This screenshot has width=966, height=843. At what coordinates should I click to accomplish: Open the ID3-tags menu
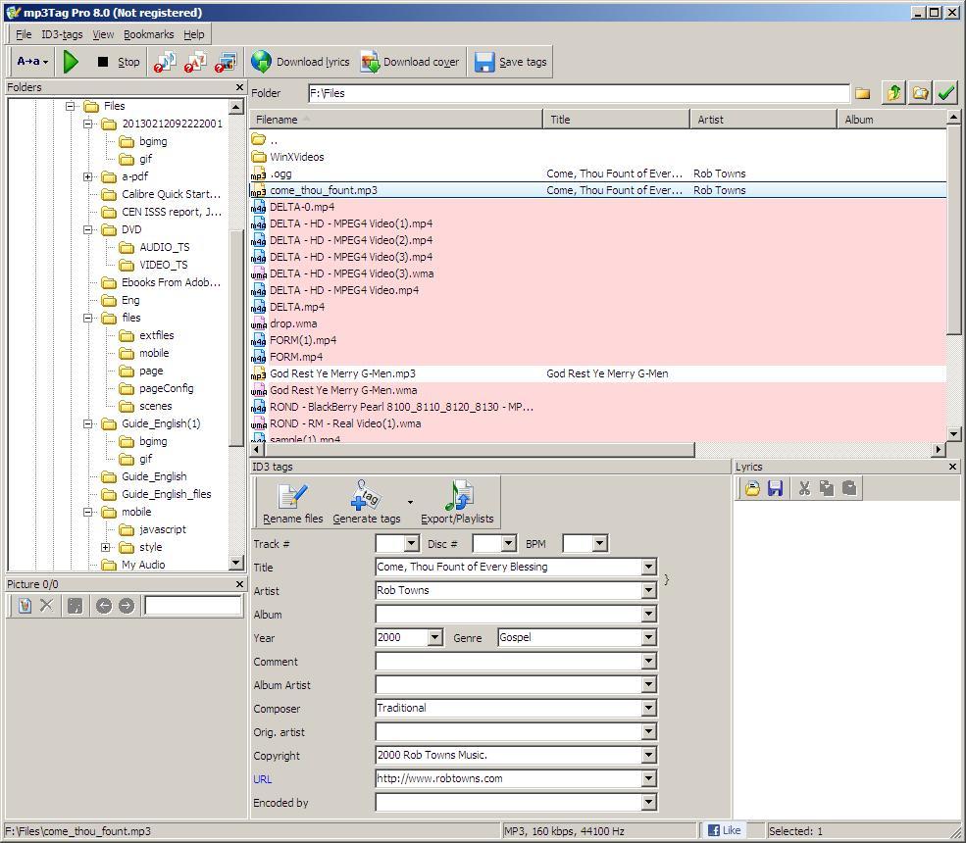[61, 33]
